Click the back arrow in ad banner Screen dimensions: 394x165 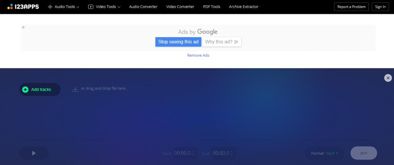(x=24, y=28)
